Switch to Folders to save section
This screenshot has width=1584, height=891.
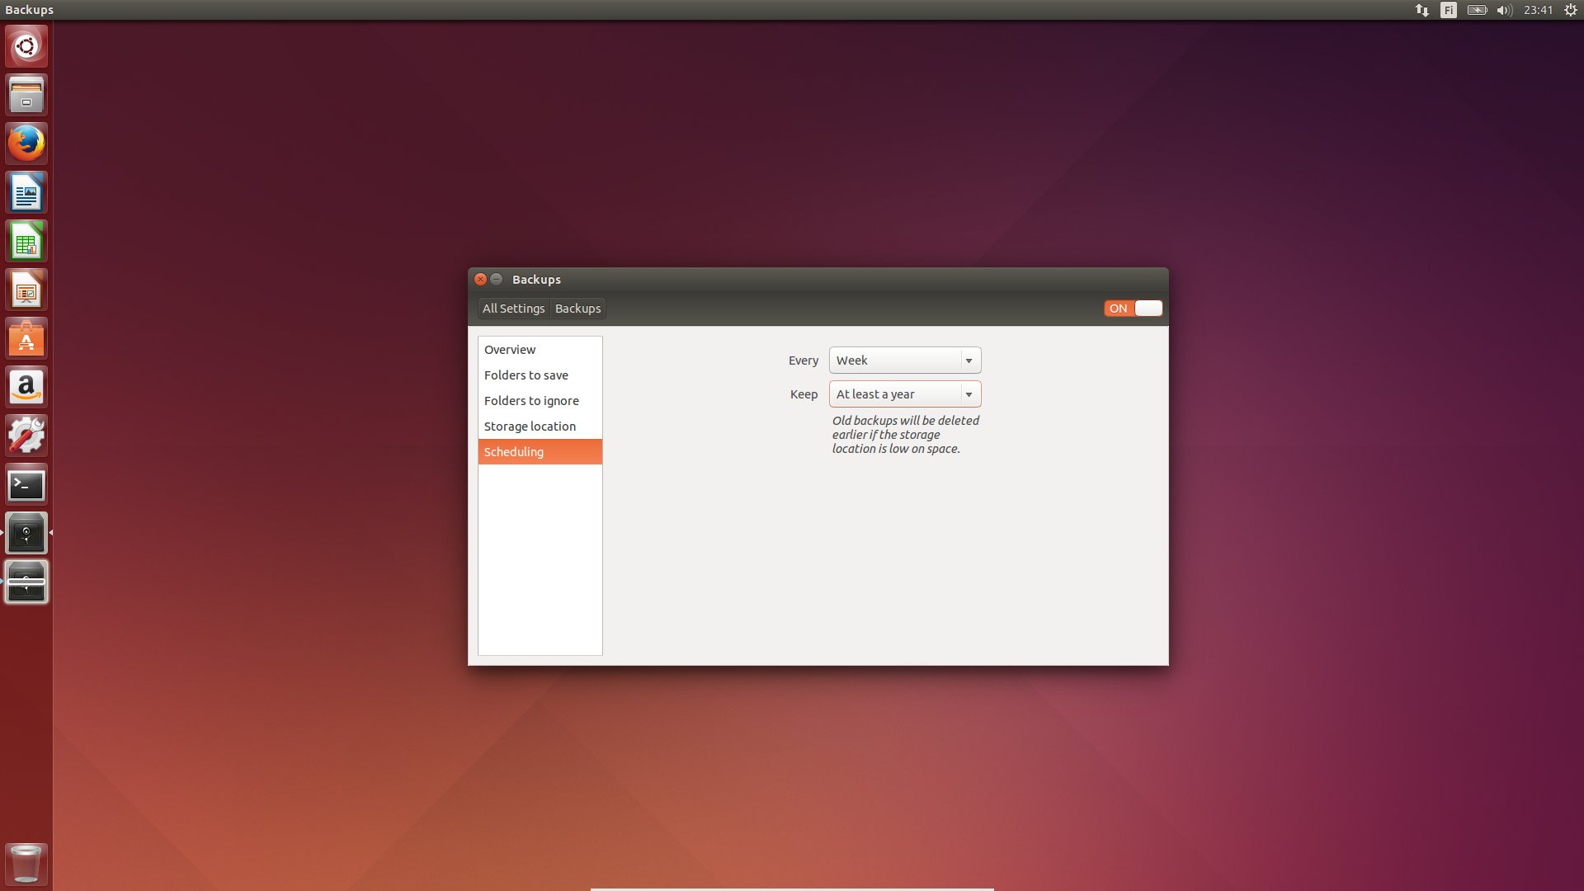pos(540,375)
